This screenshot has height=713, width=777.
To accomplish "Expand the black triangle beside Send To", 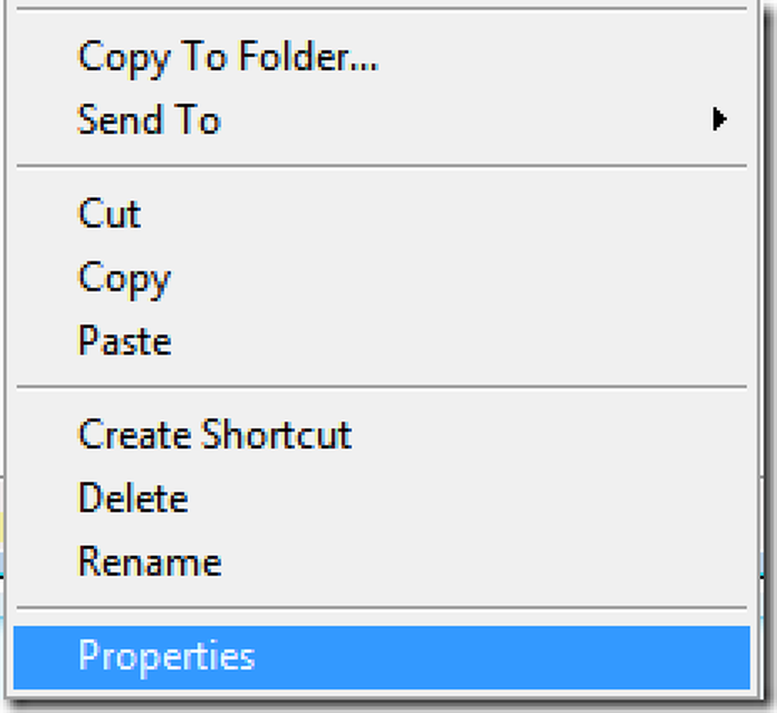I will 719,120.
